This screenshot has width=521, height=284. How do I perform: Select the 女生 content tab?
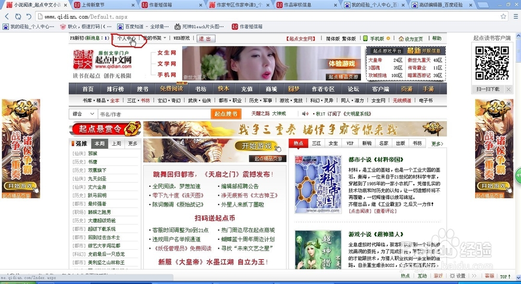333,144
